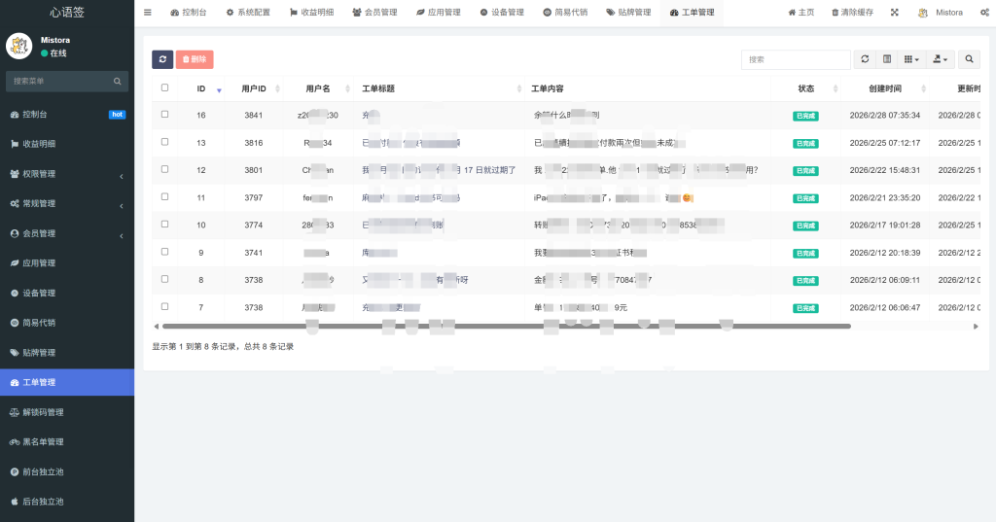Click user ID 3841 cell
996x522 pixels.
(254, 115)
